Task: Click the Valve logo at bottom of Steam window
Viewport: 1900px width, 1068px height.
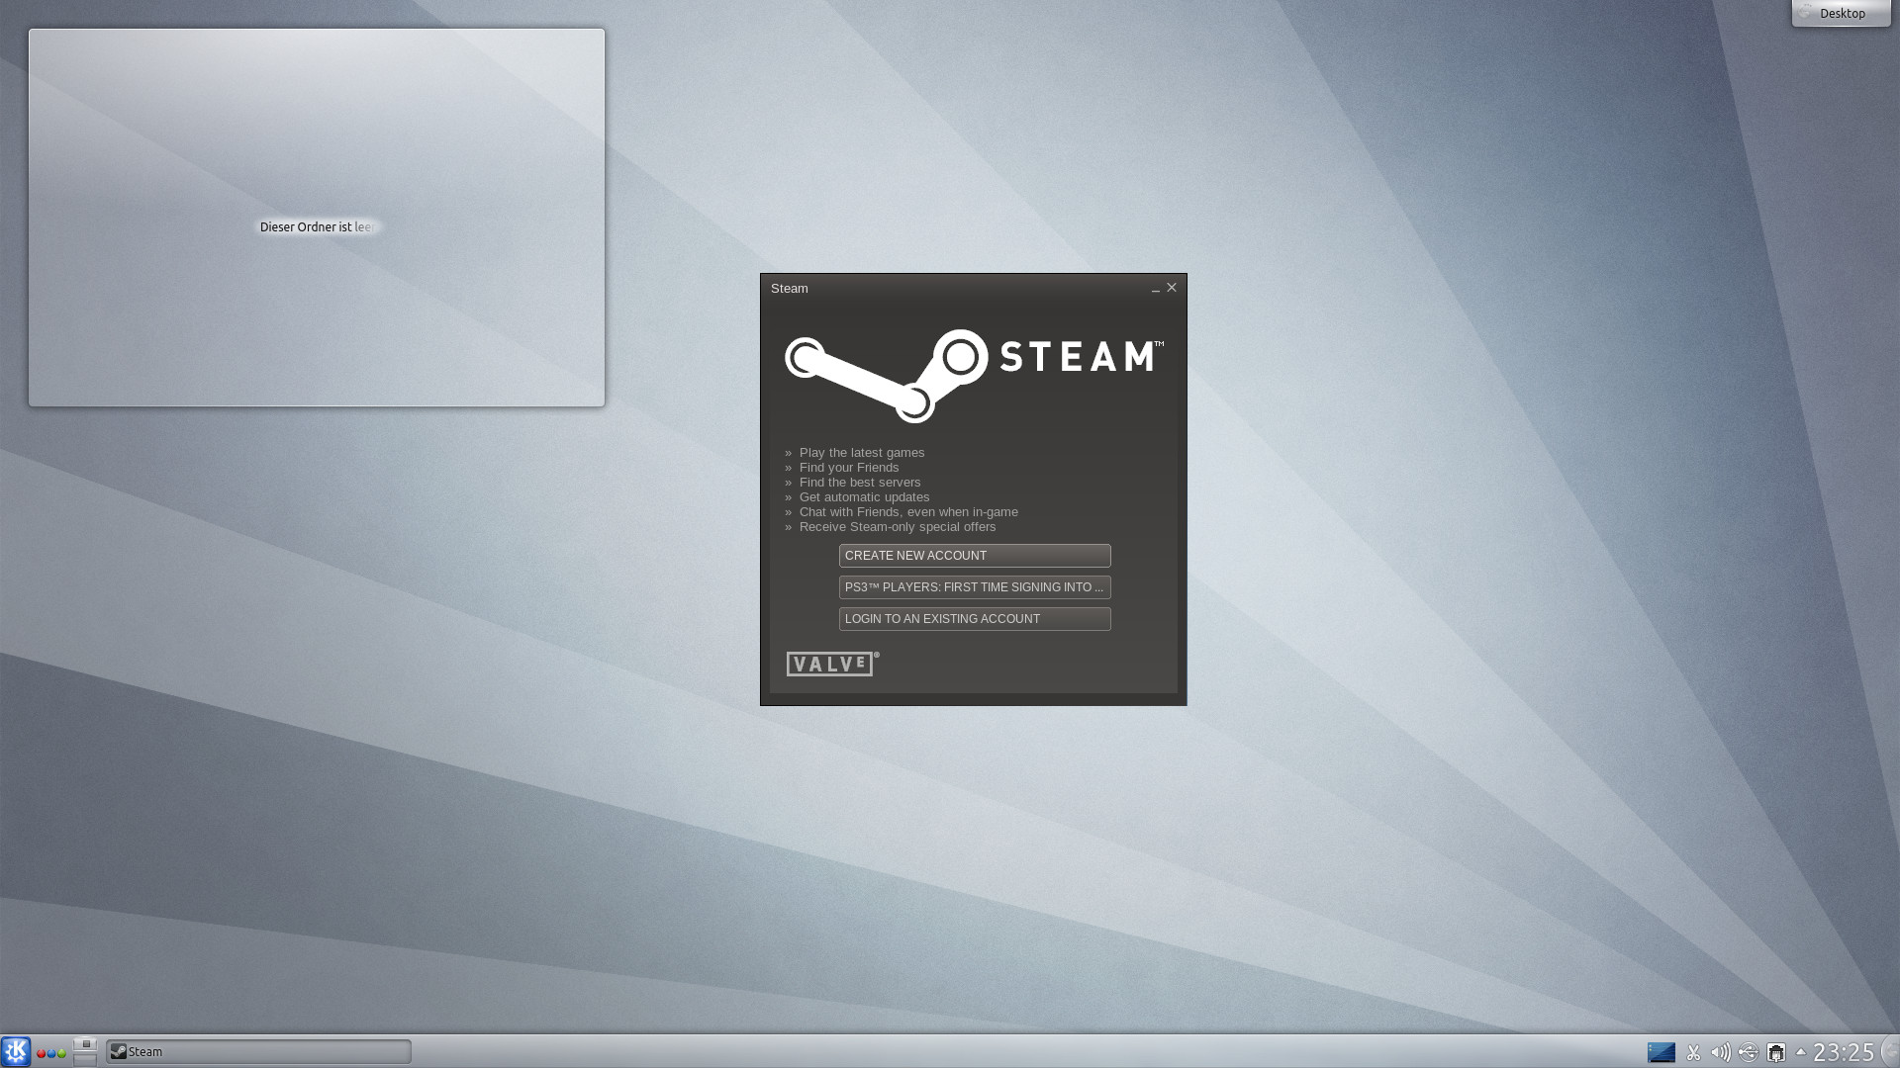Action: 829,664
